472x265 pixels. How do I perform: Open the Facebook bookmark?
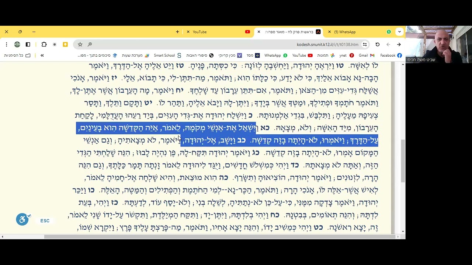click(391, 56)
